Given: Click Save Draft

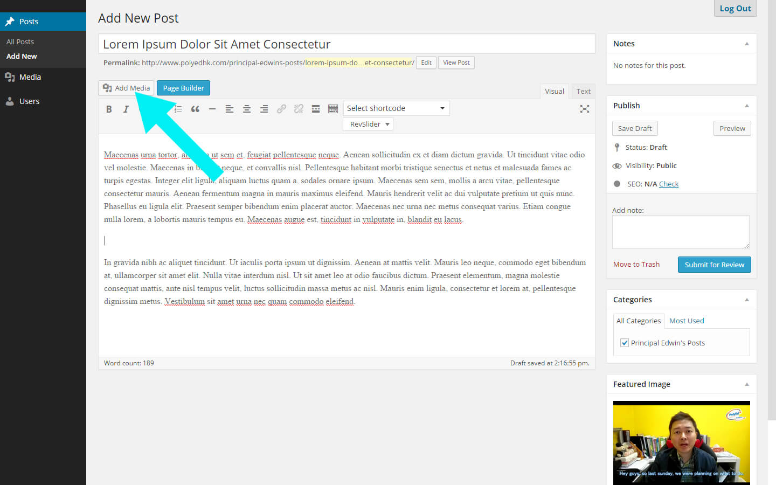Looking at the screenshot, I should tap(635, 128).
